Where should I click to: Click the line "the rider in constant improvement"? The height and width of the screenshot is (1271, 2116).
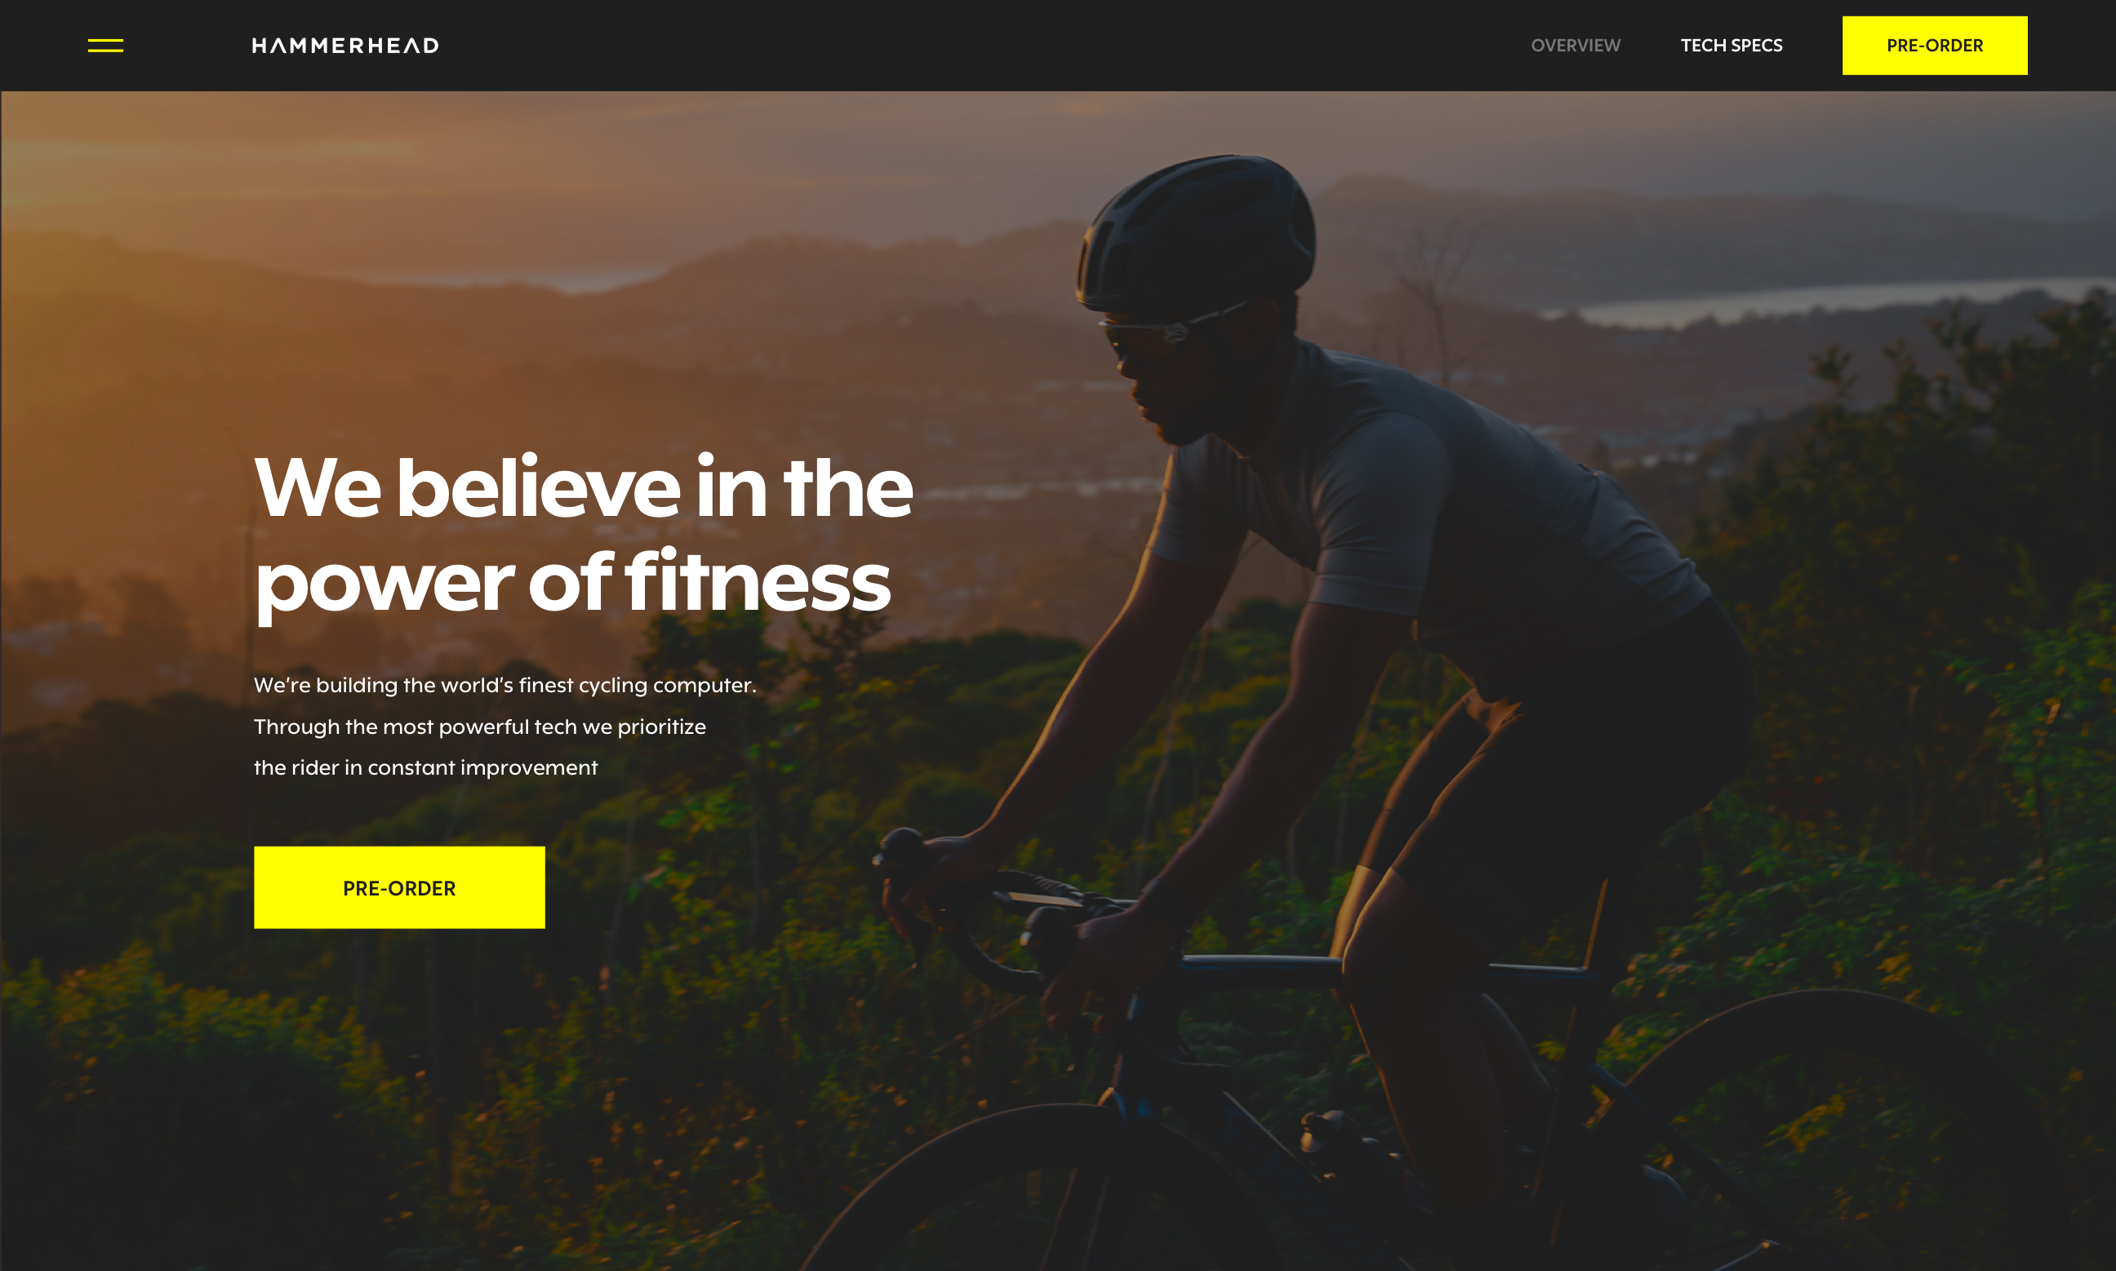pos(425,767)
